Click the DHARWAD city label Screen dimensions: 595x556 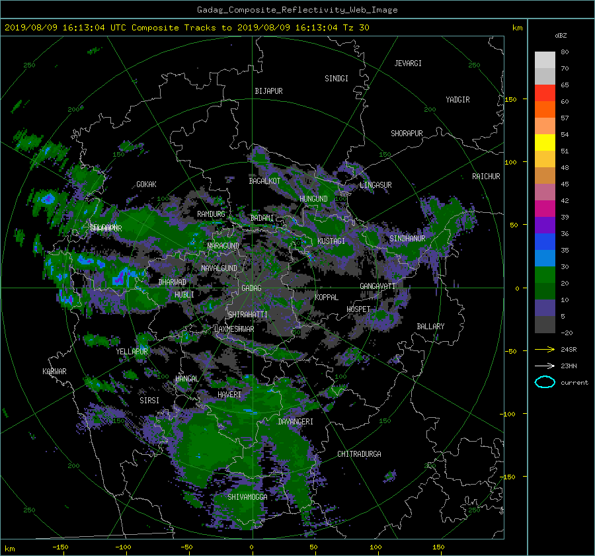click(x=172, y=282)
